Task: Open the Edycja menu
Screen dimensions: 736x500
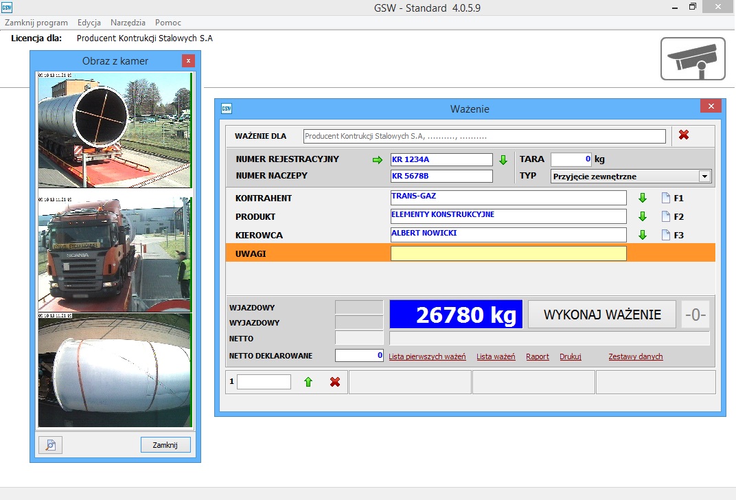Action: click(x=89, y=23)
